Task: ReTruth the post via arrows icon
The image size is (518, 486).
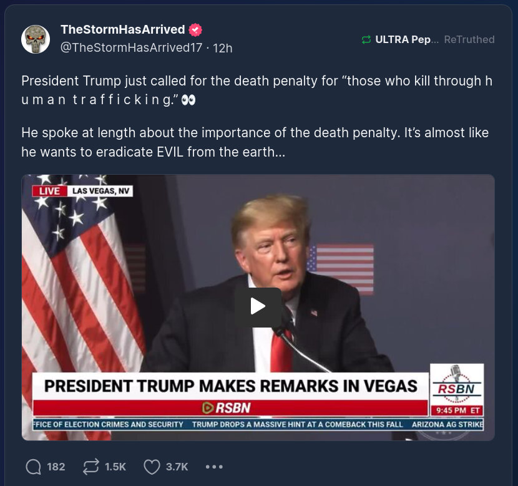Action: click(91, 467)
